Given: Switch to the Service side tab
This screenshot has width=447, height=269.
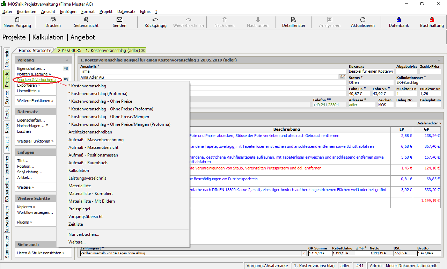Looking at the screenshot, I should coord(7,98).
